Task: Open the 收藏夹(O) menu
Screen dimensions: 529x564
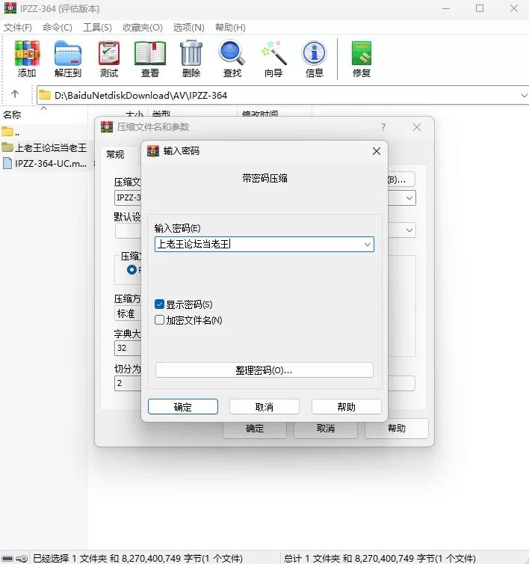Action: click(142, 28)
